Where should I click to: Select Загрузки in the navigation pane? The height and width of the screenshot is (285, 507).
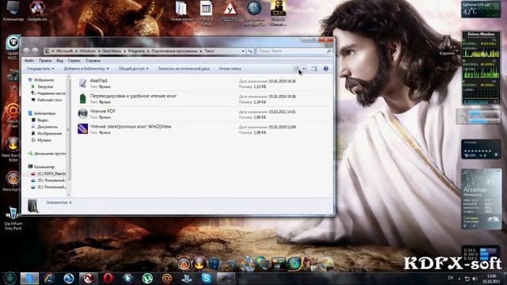click(x=45, y=86)
